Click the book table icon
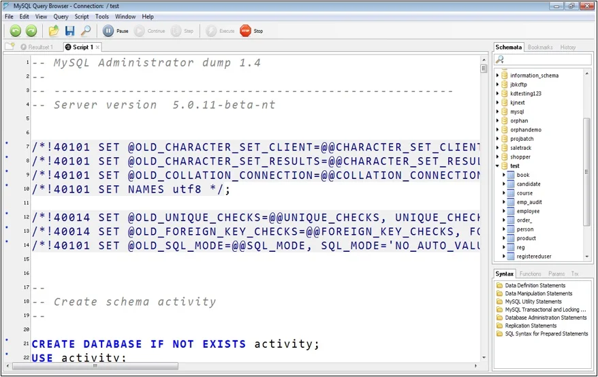The width and height of the screenshot is (598, 377). pyautogui.click(x=511, y=175)
